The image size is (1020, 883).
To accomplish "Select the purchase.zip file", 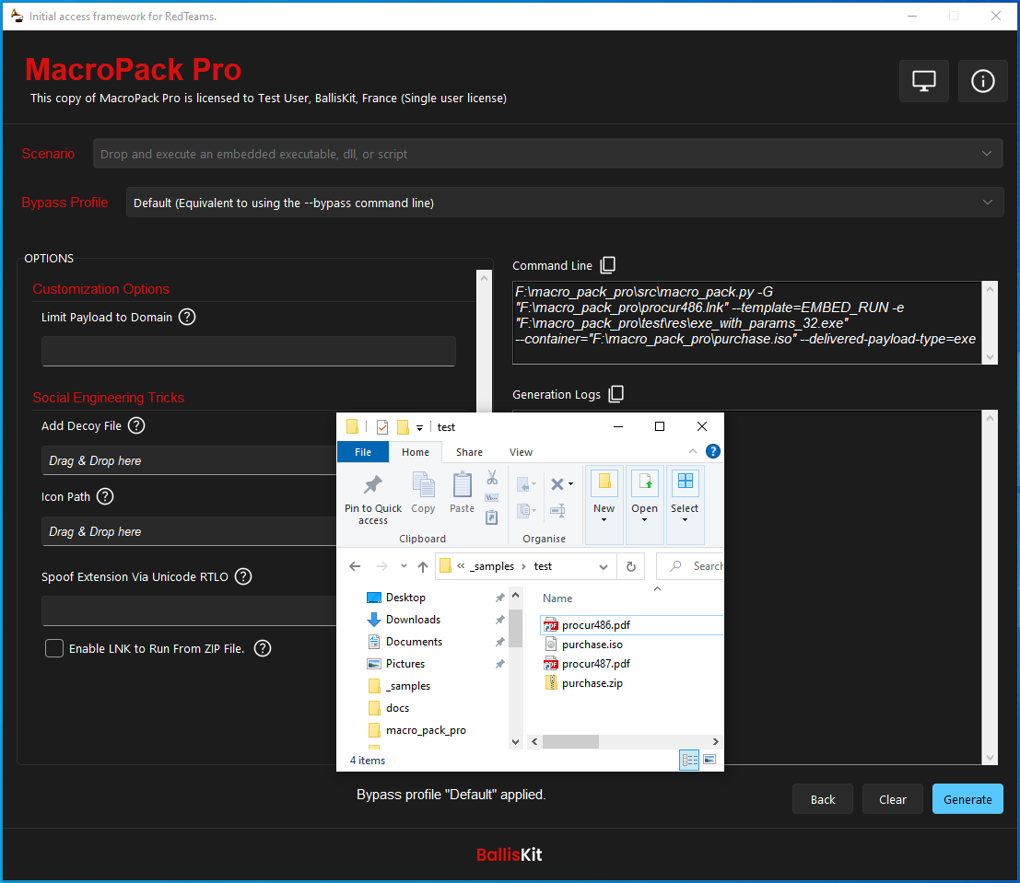I will (592, 683).
